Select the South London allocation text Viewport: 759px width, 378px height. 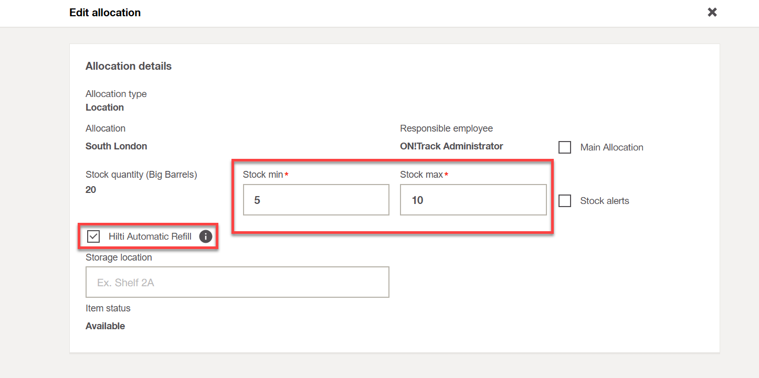tap(117, 146)
